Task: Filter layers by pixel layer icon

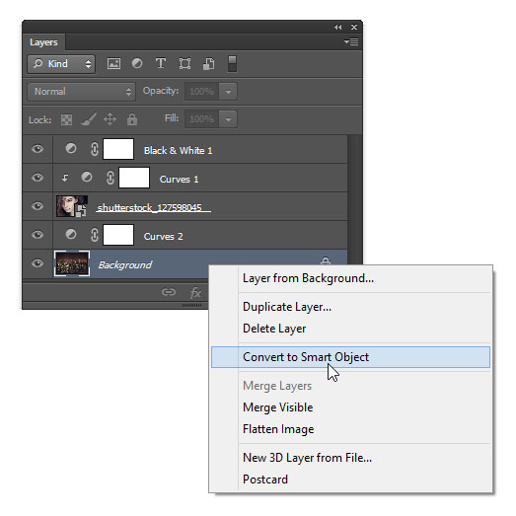Action: [113, 63]
